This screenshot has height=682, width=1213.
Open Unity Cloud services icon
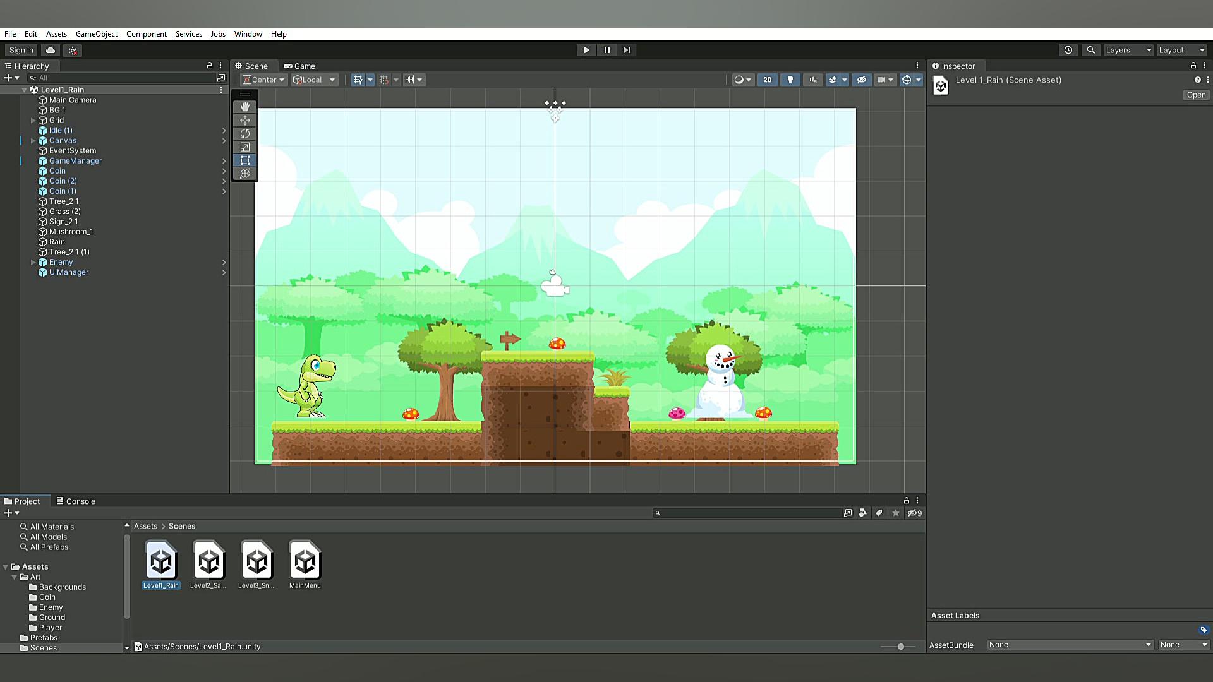point(51,50)
